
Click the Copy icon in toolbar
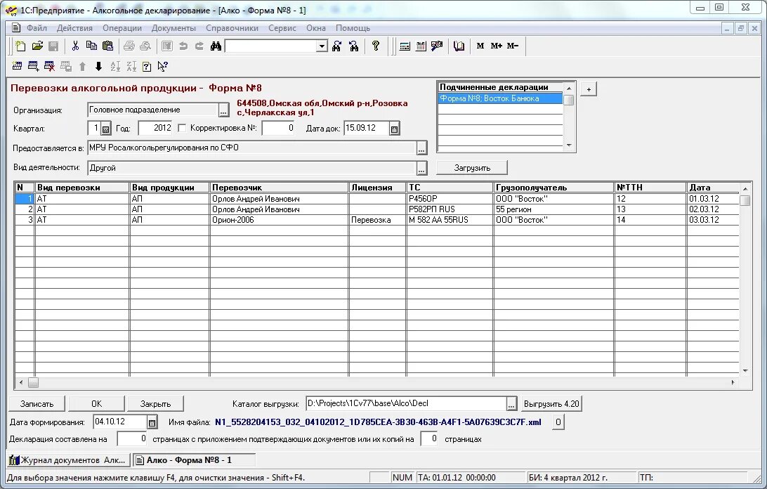(x=91, y=46)
